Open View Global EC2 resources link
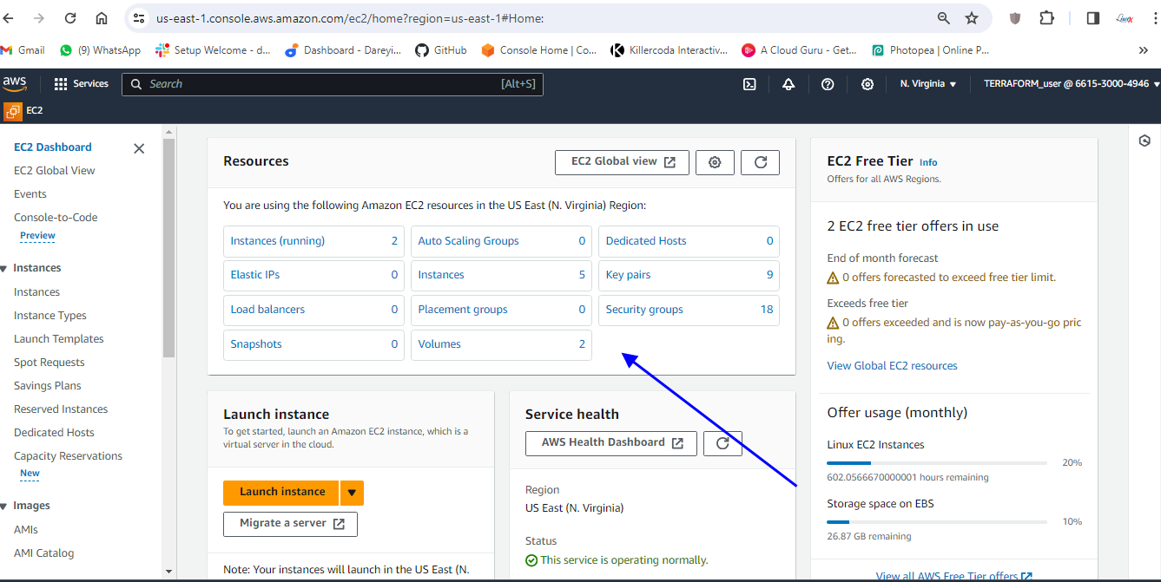 (x=892, y=366)
